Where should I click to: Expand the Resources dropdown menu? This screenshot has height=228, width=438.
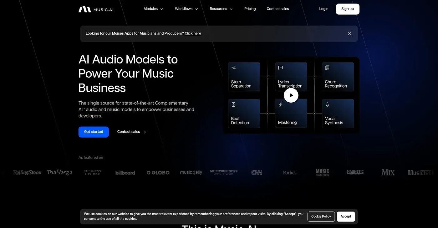click(x=221, y=9)
